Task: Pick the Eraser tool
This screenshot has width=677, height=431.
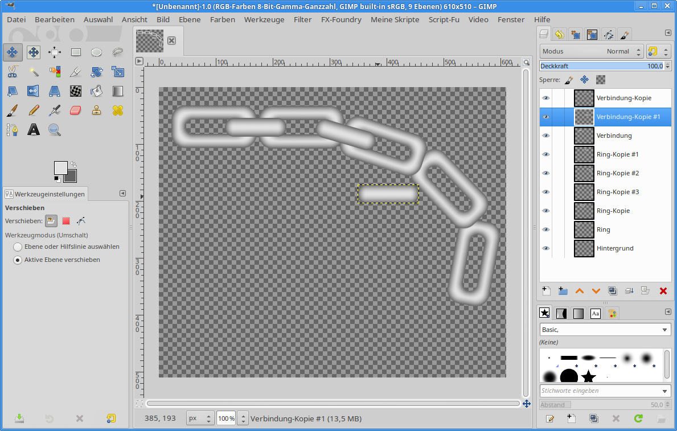Action: click(76, 110)
